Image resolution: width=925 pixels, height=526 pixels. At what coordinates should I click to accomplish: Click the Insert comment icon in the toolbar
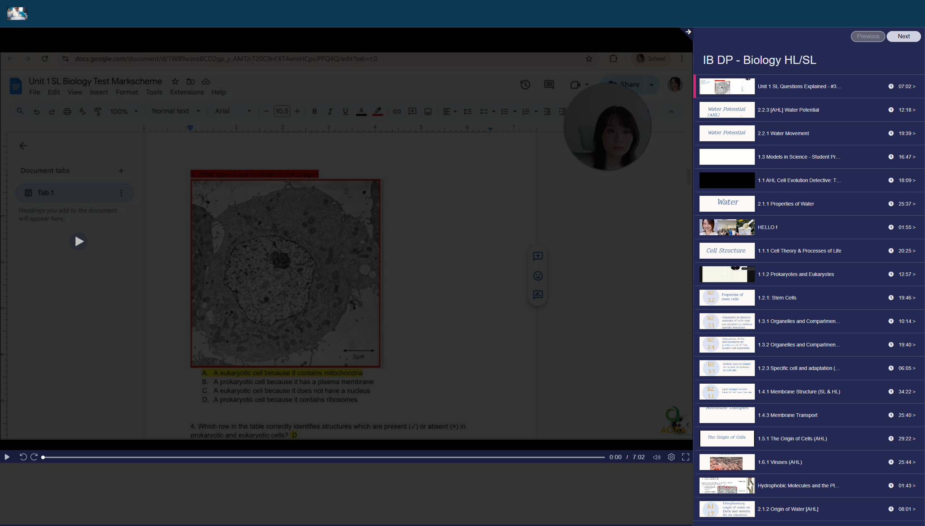click(x=412, y=111)
